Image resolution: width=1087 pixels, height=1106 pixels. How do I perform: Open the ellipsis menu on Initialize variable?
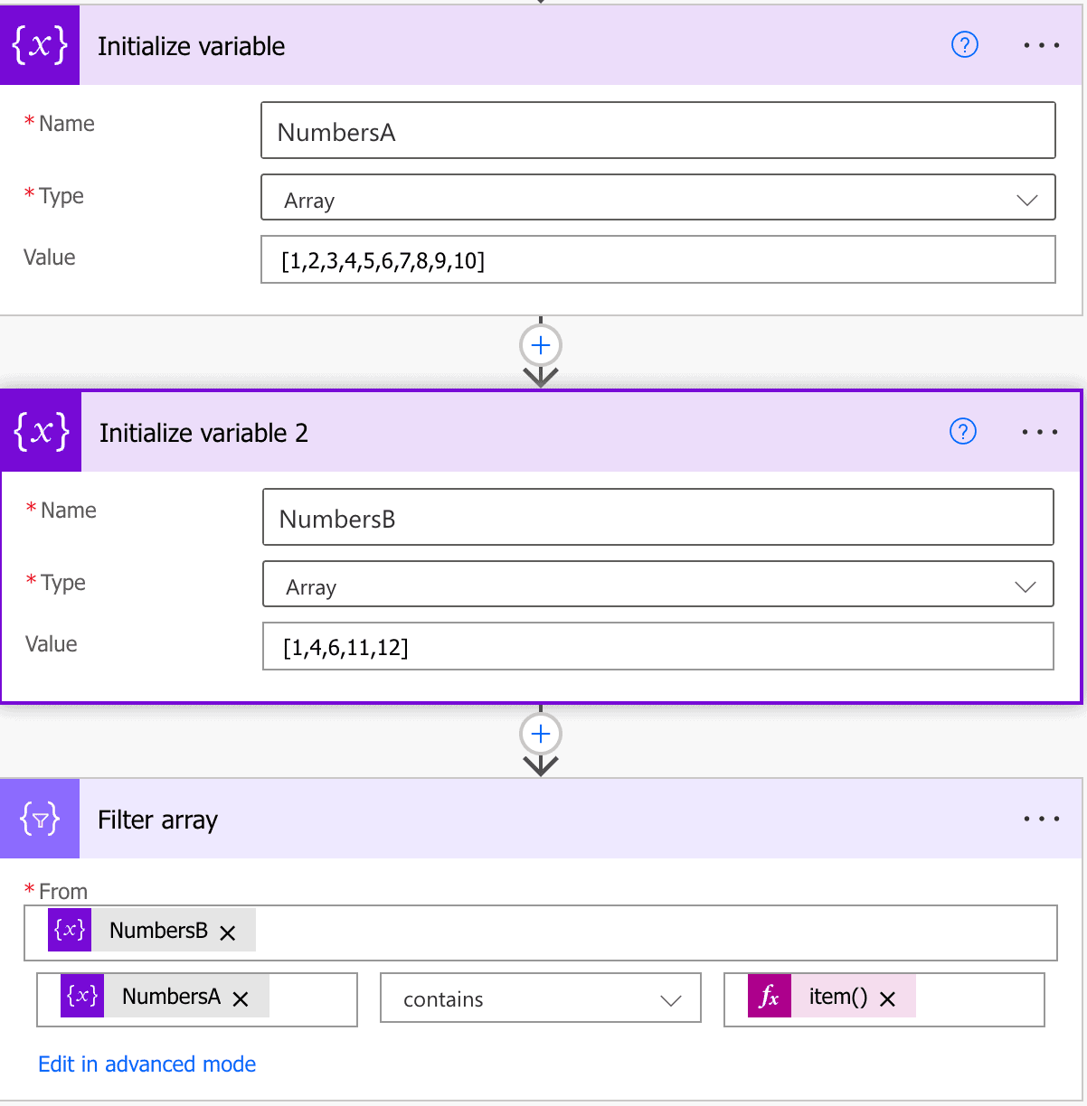tap(1040, 44)
